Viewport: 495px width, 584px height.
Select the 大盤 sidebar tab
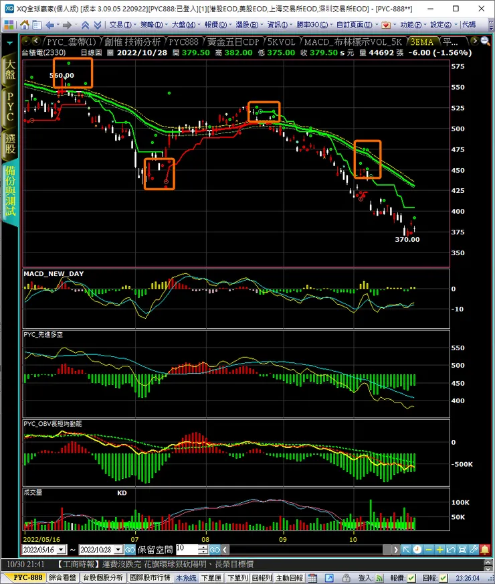pyautogui.click(x=10, y=70)
